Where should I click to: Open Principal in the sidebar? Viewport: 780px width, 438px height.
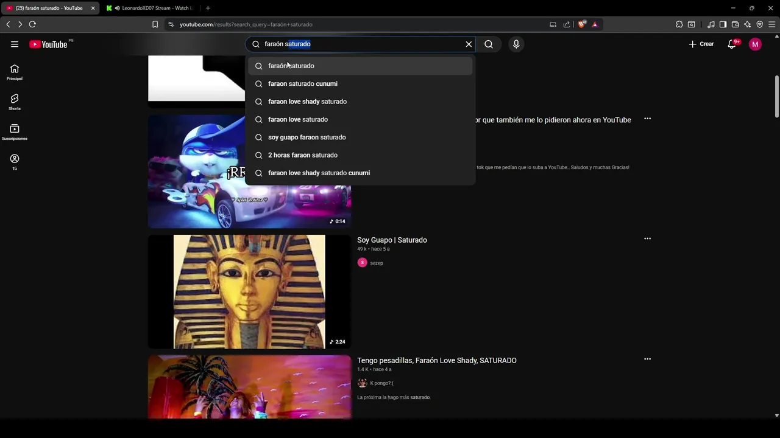point(15,72)
